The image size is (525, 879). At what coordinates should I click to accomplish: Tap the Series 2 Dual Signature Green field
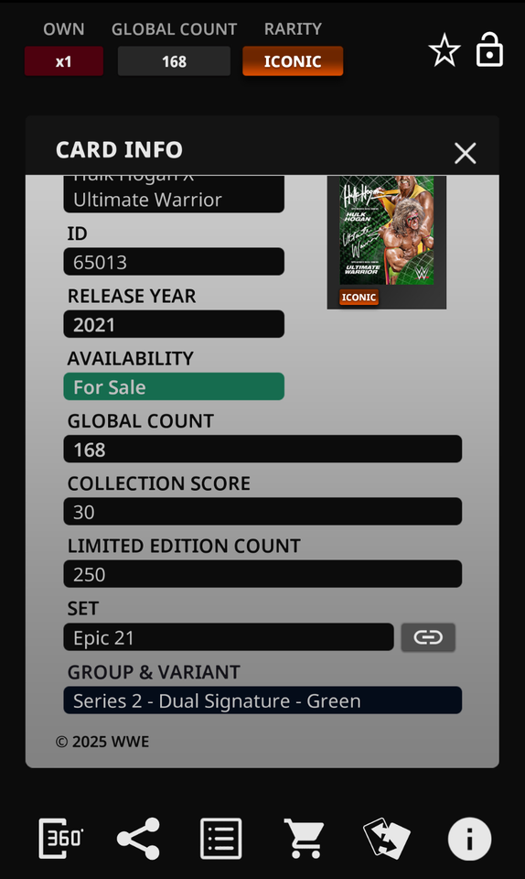point(262,700)
